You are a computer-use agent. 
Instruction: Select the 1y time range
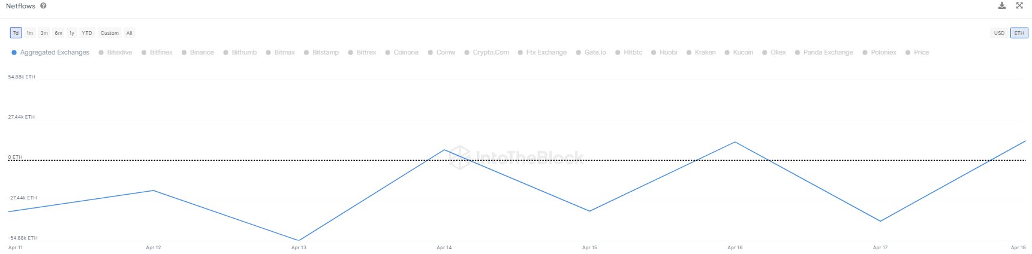click(x=71, y=33)
